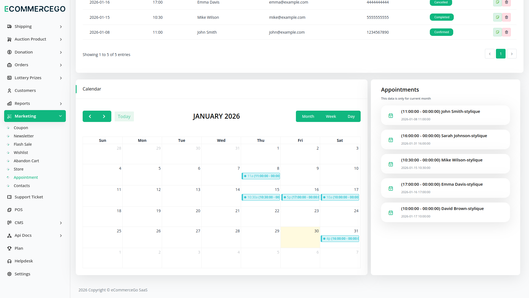529x298 pixels.
Task: Click the Helpdesk headset icon
Action: 9,261
